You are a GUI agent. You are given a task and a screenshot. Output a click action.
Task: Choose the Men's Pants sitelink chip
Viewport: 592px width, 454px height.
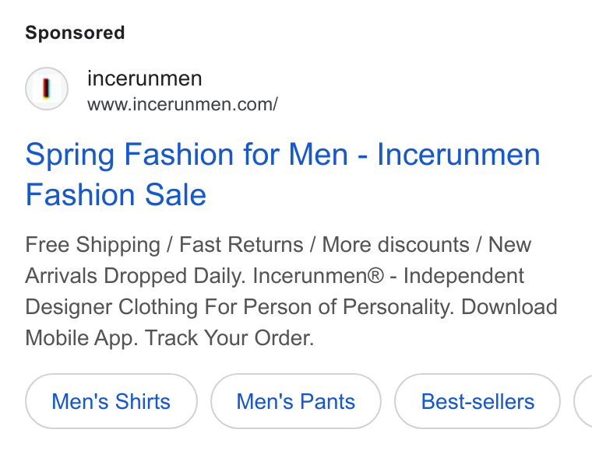pyautogui.click(x=296, y=401)
